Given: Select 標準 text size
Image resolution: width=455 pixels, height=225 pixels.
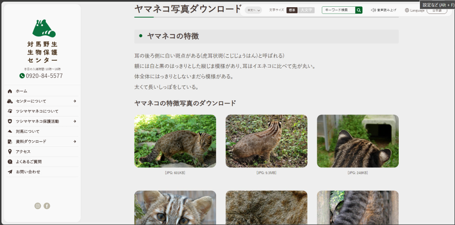Looking at the screenshot, I should click(x=292, y=10).
